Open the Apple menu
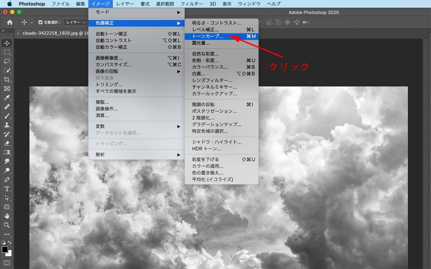 (x=9, y=3)
